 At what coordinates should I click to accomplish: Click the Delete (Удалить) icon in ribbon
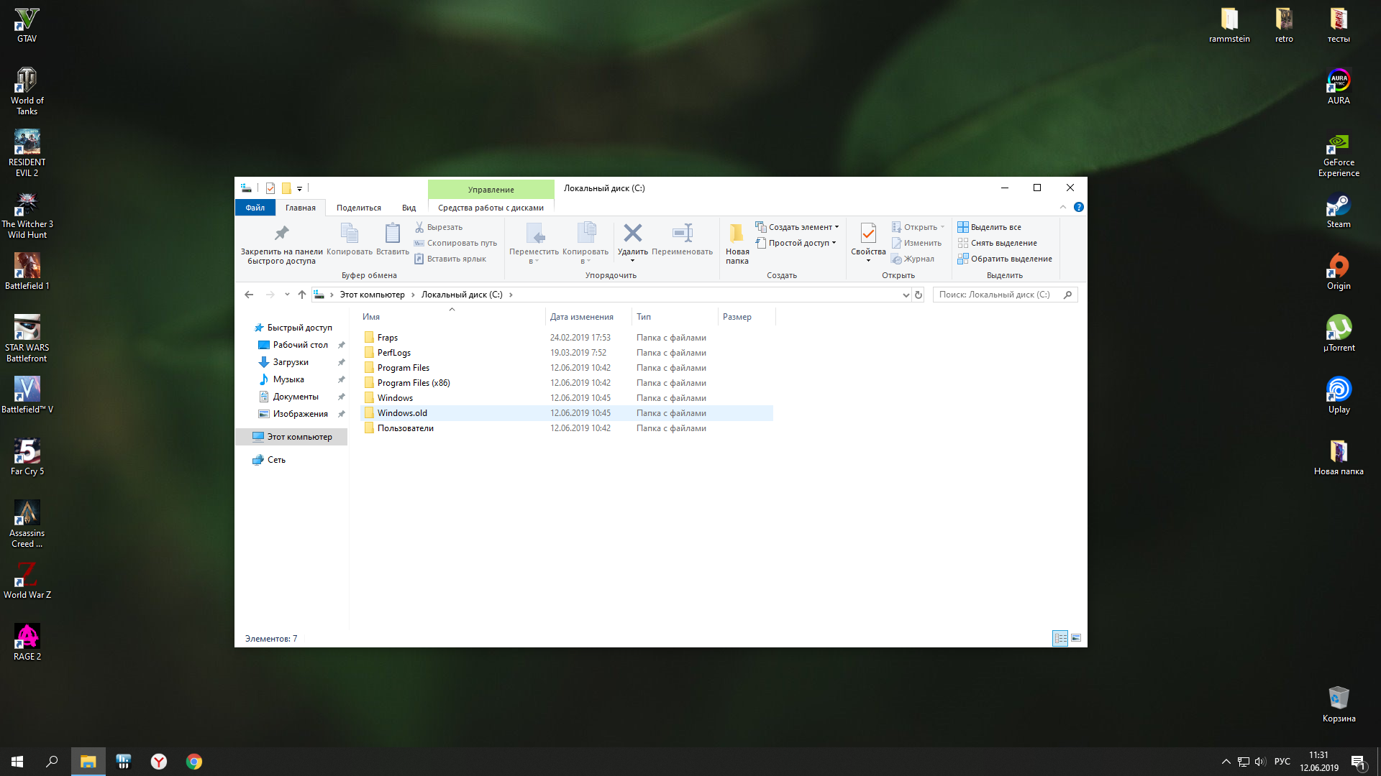[x=632, y=234]
